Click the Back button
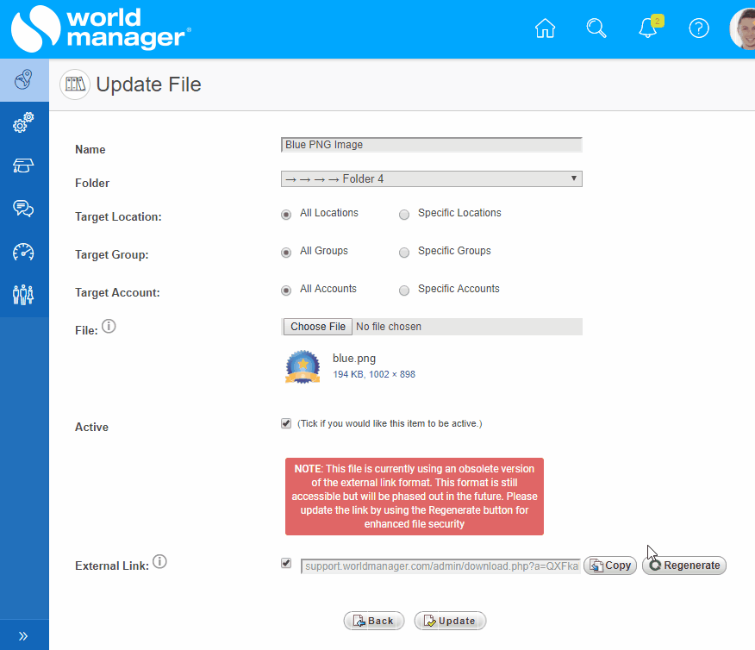The image size is (755, 650). (x=374, y=621)
